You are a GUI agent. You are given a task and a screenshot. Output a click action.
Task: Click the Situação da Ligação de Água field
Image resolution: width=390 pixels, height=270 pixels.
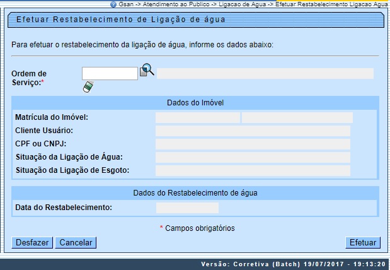pyautogui.click(x=253, y=157)
